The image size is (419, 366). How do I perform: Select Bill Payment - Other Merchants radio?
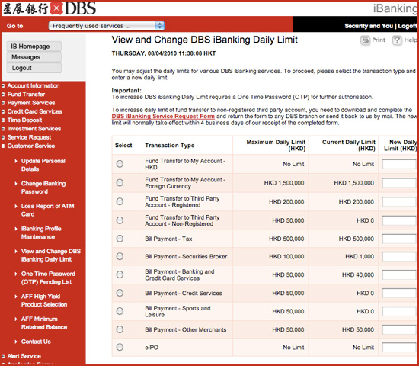click(x=120, y=329)
